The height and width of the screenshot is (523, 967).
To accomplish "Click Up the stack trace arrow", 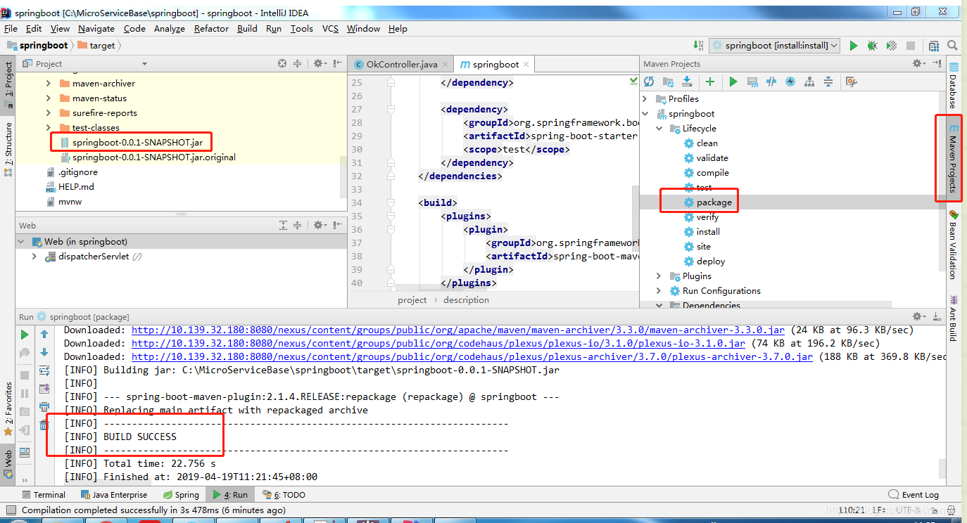I will tap(44, 335).
